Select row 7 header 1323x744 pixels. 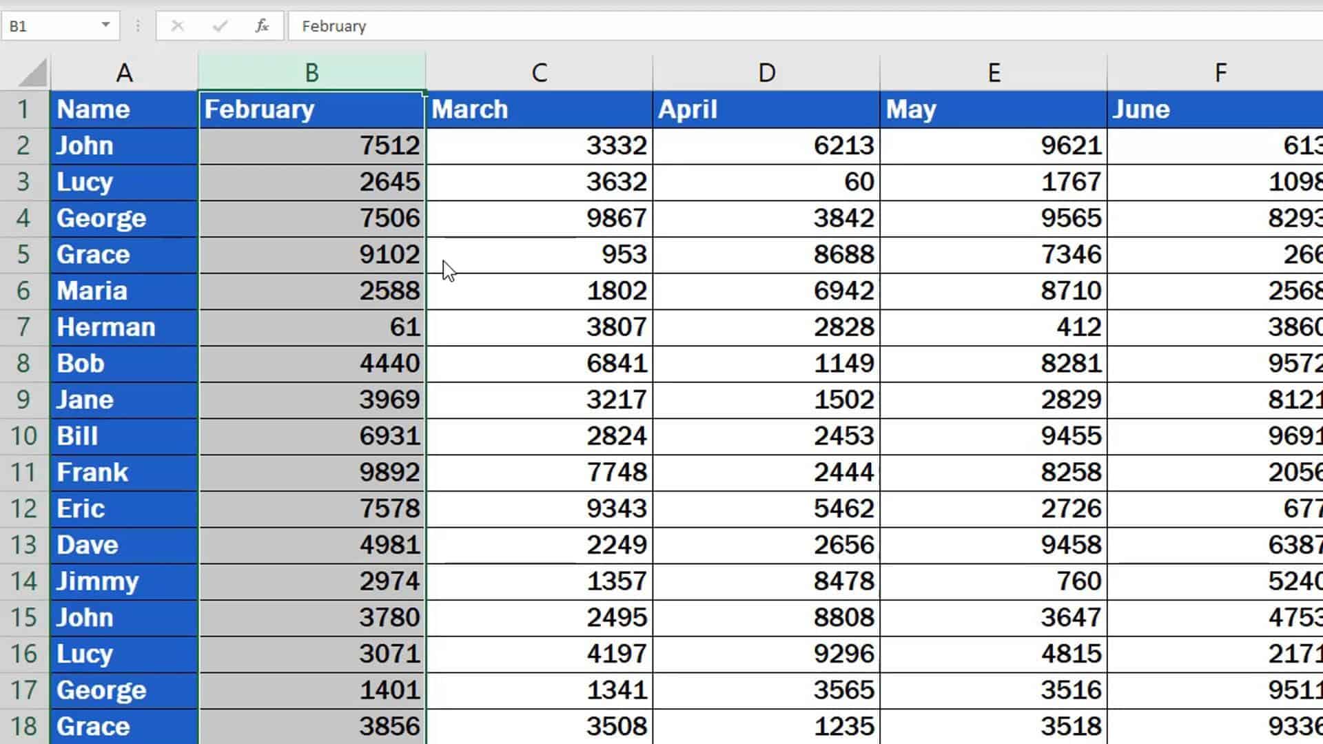(25, 327)
